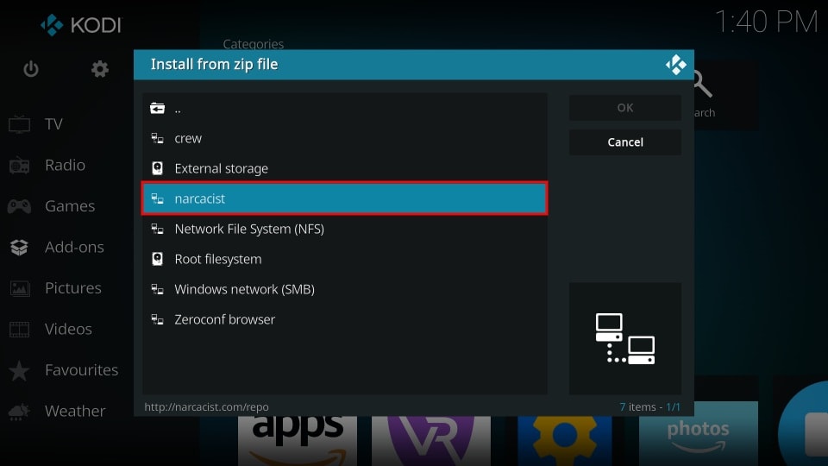Click the OK button
828x466 pixels.
tap(625, 108)
